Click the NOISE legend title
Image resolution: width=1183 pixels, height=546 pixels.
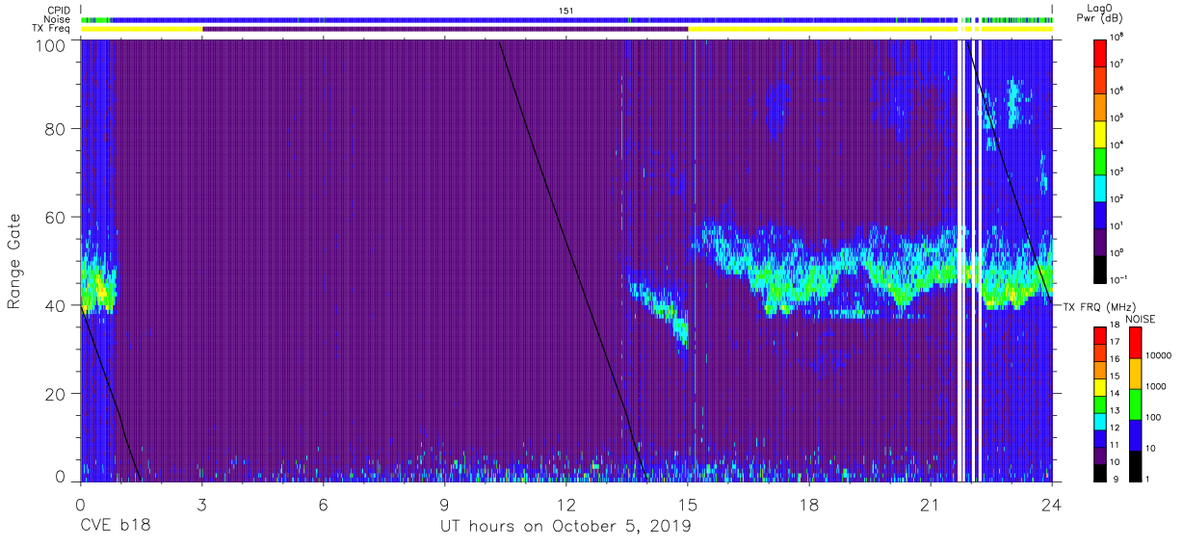click(x=1141, y=319)
